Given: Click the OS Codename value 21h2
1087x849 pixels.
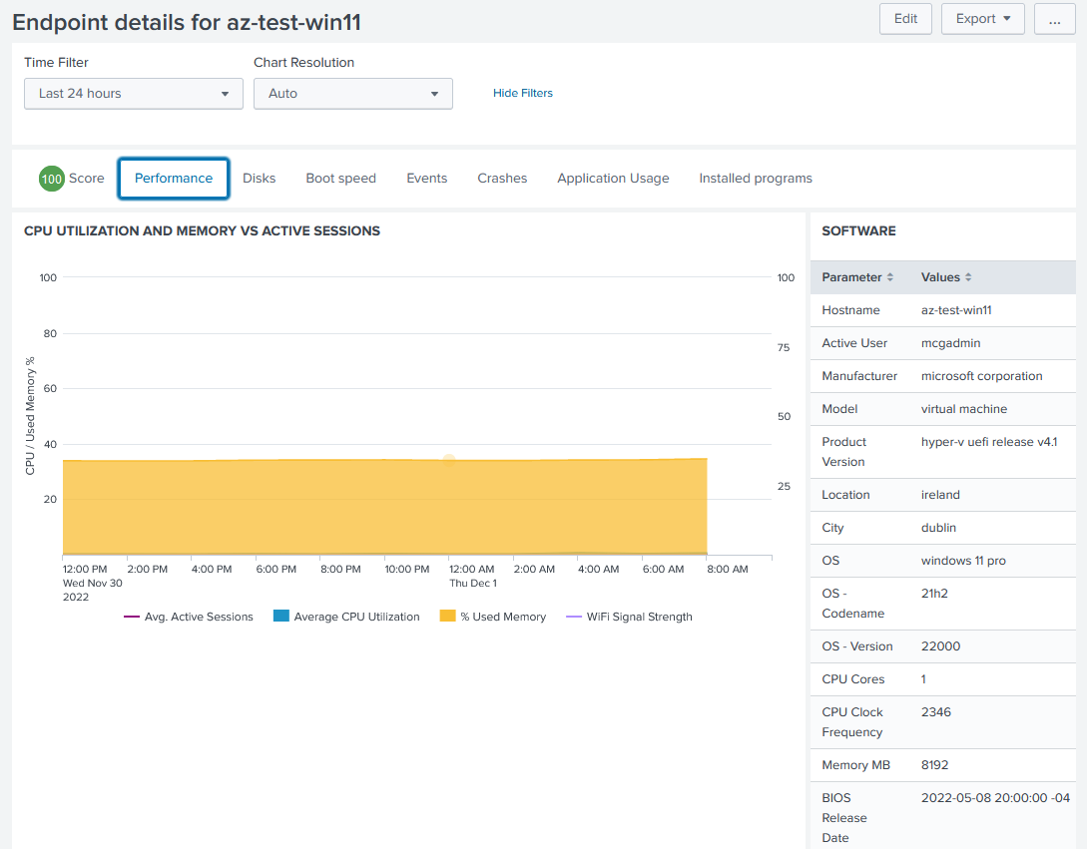Looking at the screenshot, I should coord(934,594).
